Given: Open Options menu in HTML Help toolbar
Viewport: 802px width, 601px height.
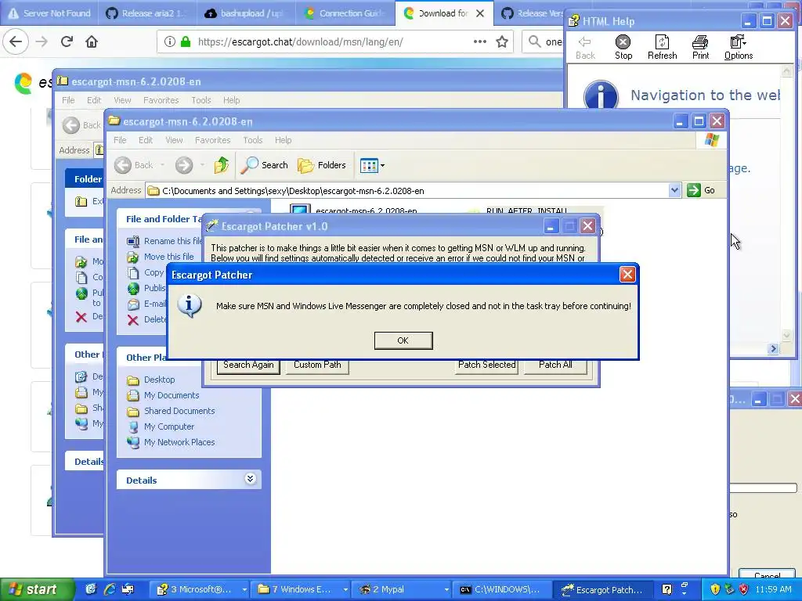Looking at the screenshot, I should (738, 48).
